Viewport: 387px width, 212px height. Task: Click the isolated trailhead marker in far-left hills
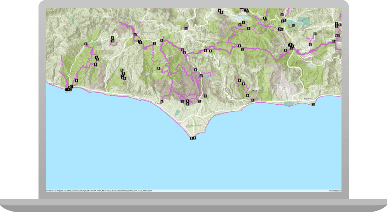click(x=85, y=44)
